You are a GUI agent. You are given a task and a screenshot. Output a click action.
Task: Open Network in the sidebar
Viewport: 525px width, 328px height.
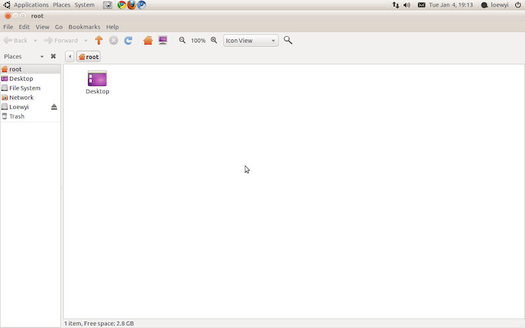(x=30, y=97)
